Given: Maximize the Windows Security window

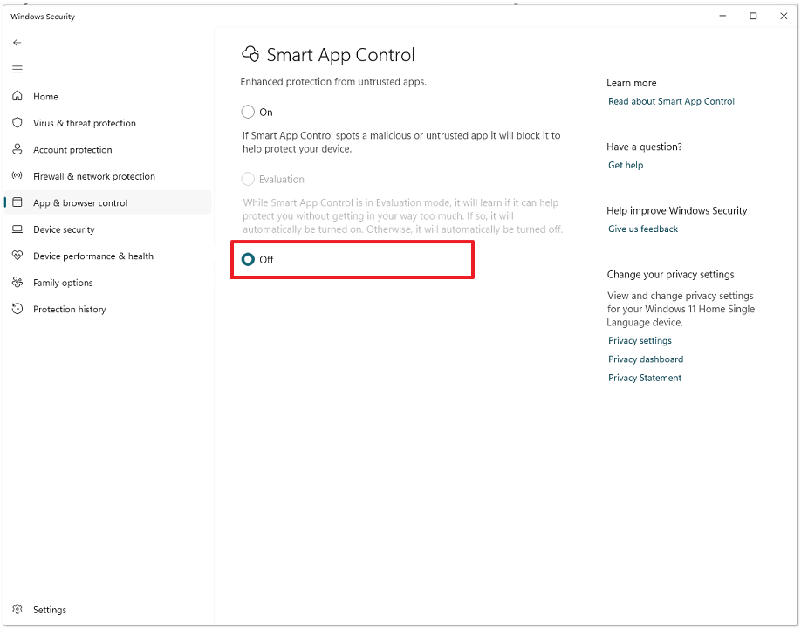Looking at the screenshot, I should [x=753, y=16].
